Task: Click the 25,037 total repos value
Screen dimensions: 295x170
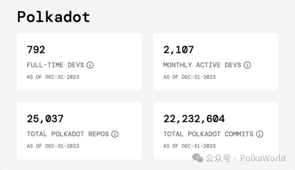Action: click(45, 119)
